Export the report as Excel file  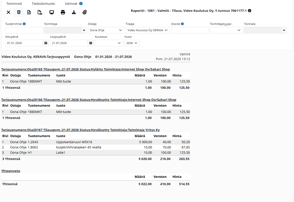(29, 12)
